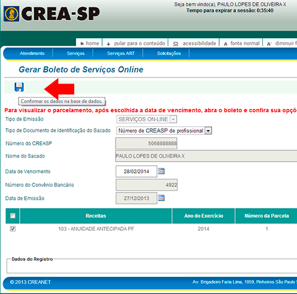
Task: Open the Tipo de Documento de Identificação dropdown
Action: pyautogui.click(x=209, y=131)
